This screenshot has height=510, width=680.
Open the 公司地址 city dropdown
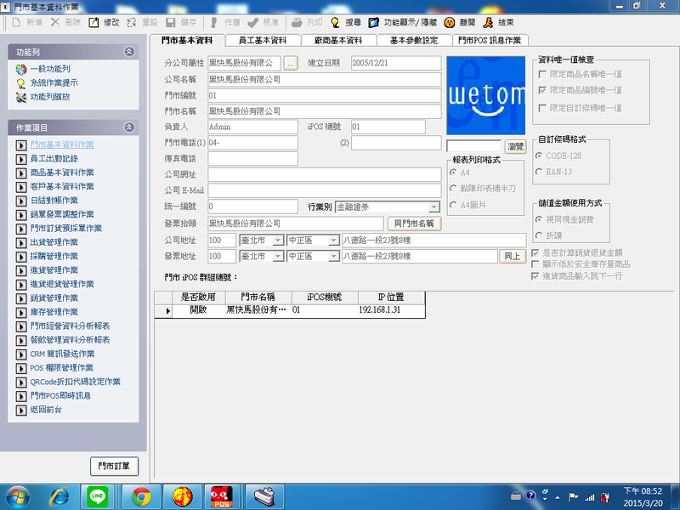click(x=278, y=241)
